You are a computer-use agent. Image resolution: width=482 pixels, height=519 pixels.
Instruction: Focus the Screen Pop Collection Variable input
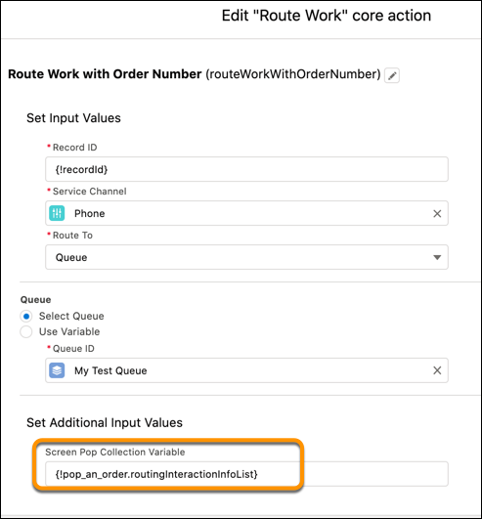tap(246, 474)
